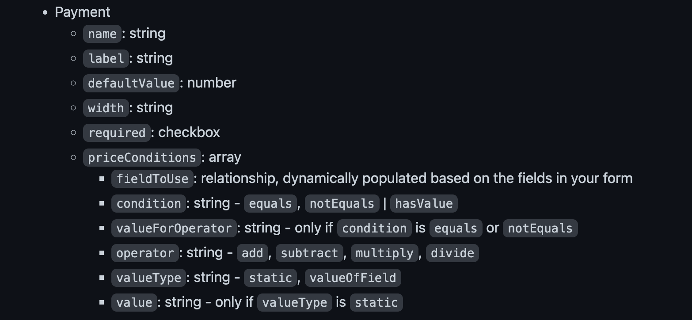Screen dimensions: 692x320
Task: Click the word checkbox after required
Action: click(x=189, y=132)
